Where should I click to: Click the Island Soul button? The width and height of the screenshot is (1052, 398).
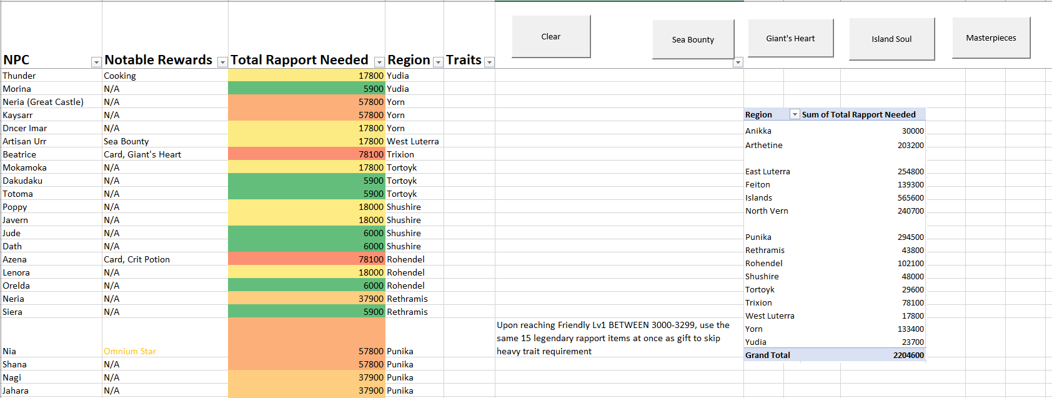click(x=892, y=39)
